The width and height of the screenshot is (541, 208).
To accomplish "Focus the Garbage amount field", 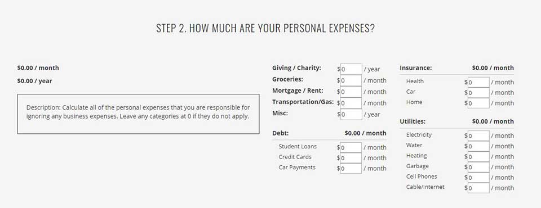I will (478, 167).
